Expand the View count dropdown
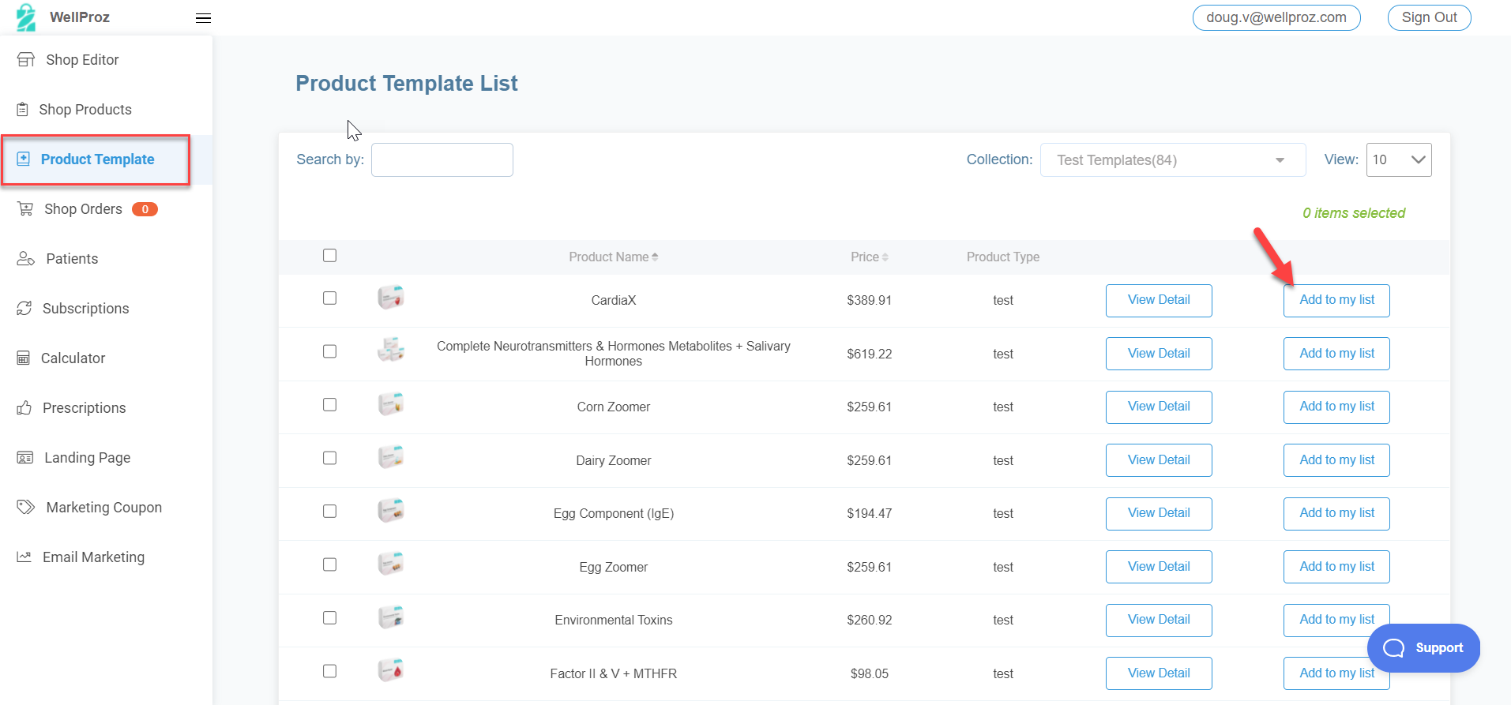The width and height of the screenshot is (1511, 705). click(x=1398, y=160)
